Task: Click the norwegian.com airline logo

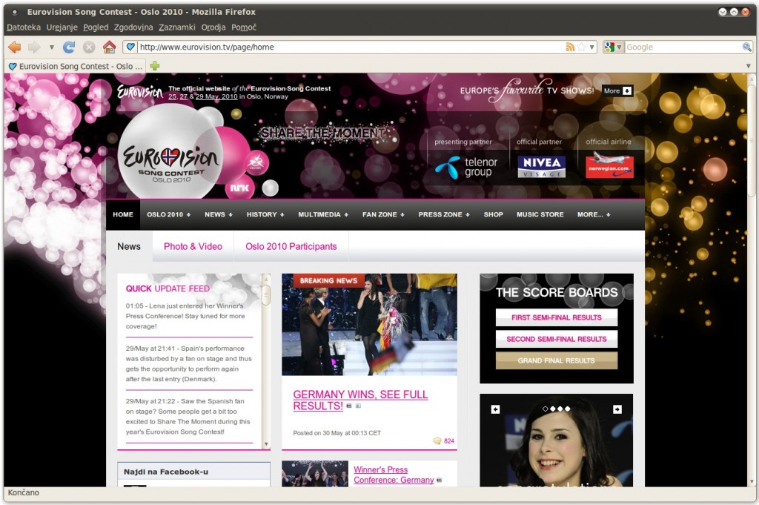Action: click(609, 165)
